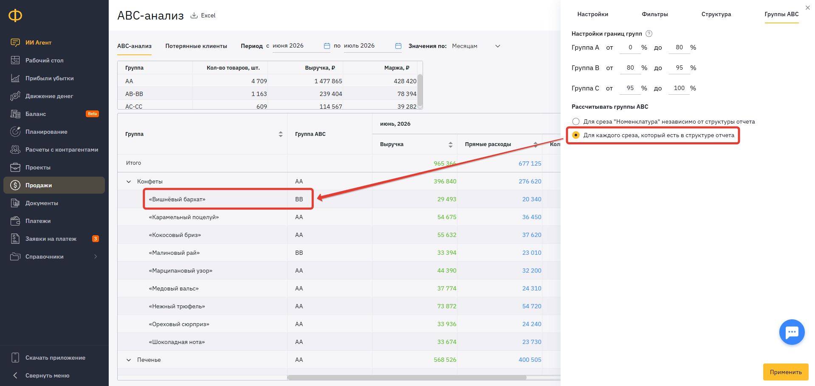This screenshot has height=386, width=815.
Task: Open the start period calendar icon
Action: coord(327,46)
